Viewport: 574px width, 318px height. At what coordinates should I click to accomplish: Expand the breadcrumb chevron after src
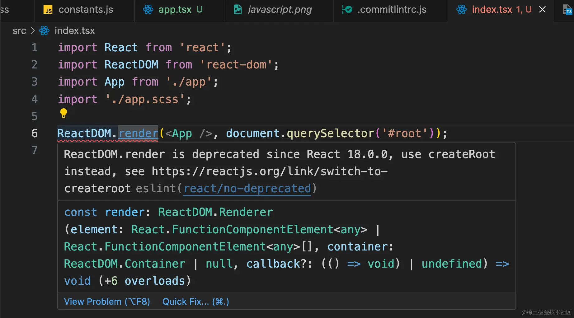[32, 31]
